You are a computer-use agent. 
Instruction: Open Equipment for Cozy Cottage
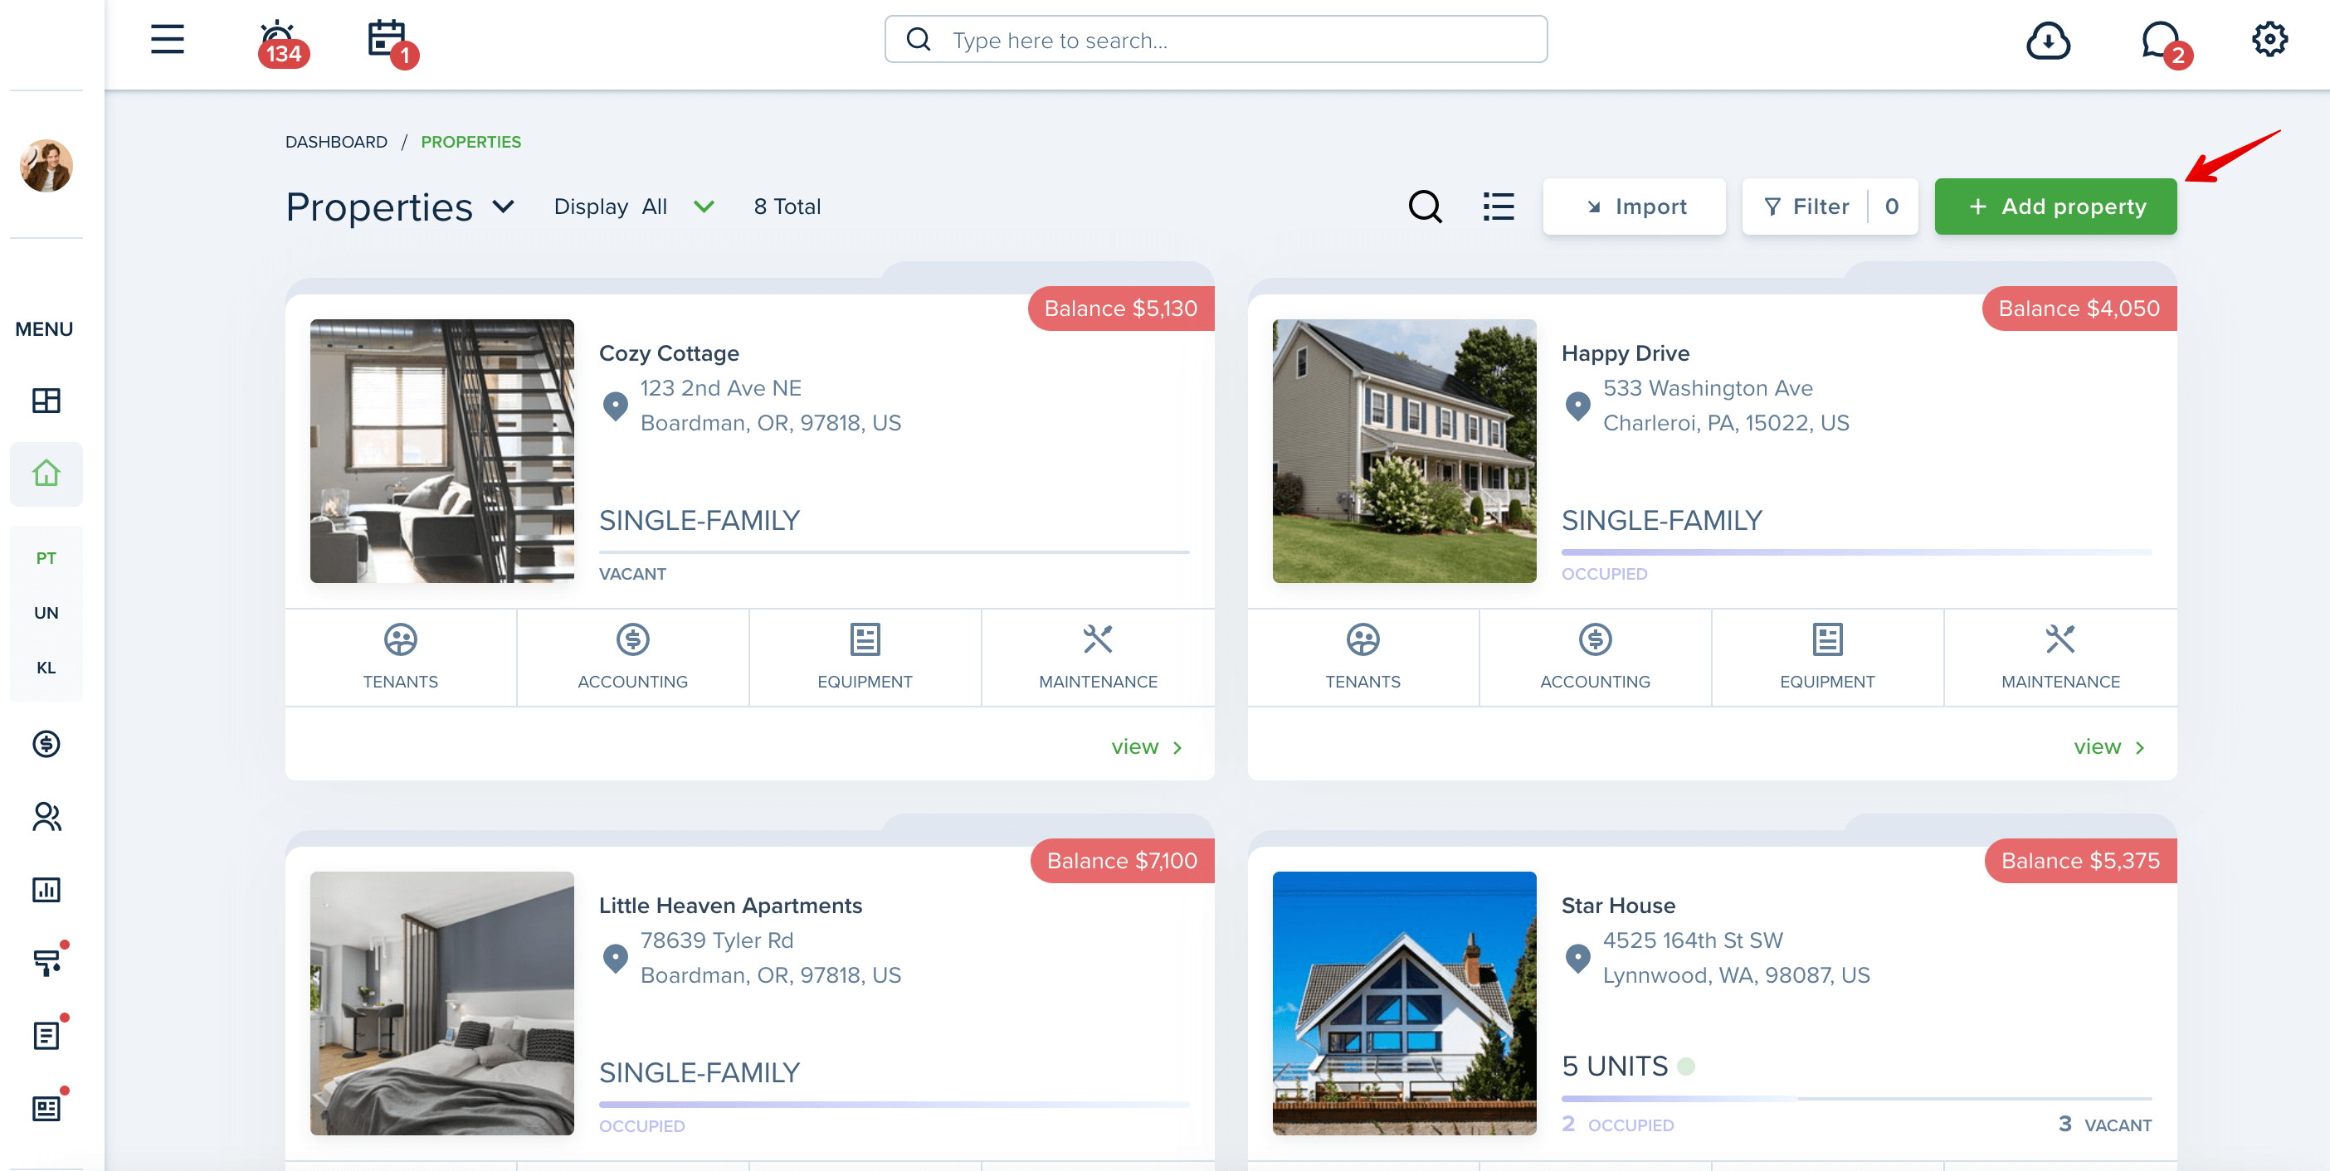pos(865,658)
